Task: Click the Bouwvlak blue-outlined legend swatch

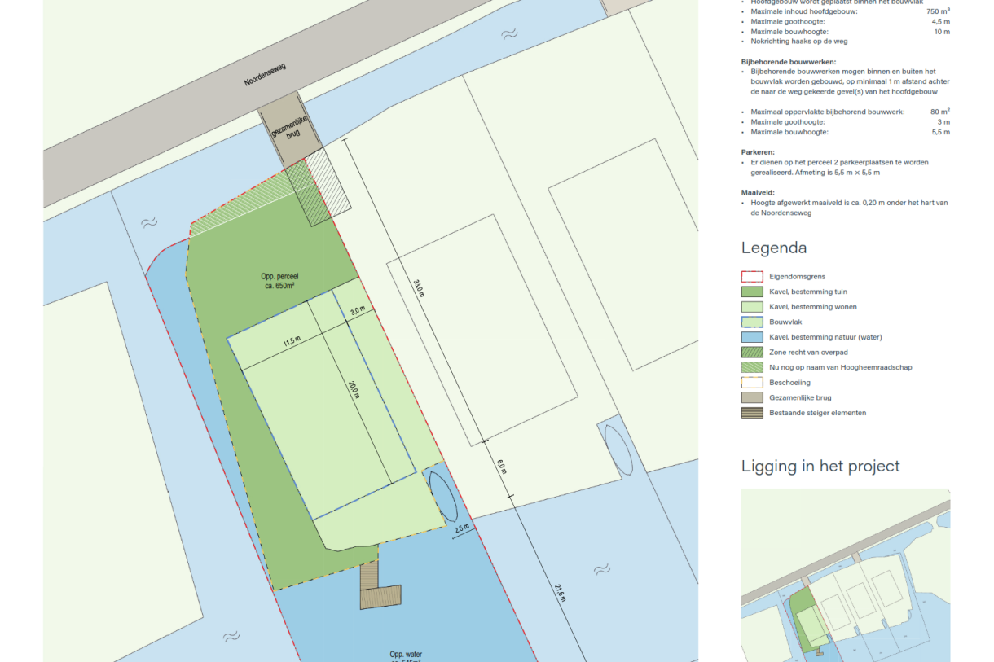Action: point(751,322)
